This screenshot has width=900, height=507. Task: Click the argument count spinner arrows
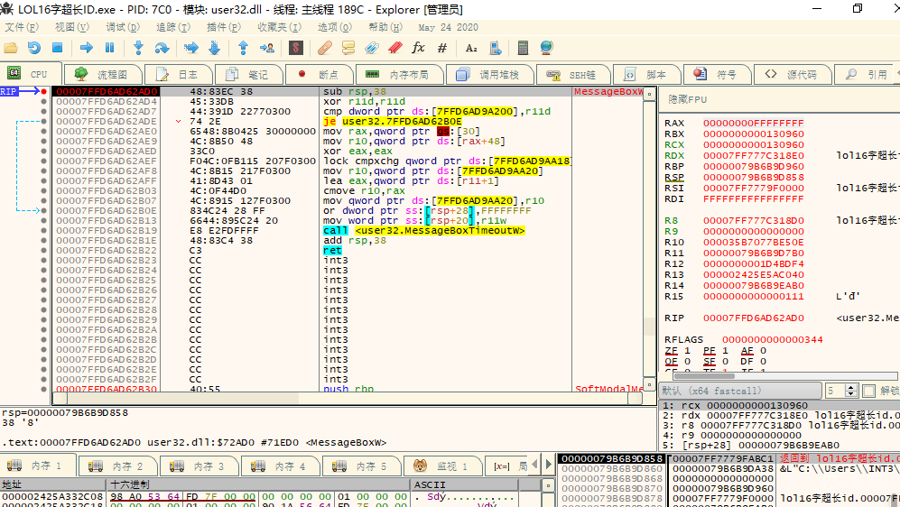[x=852, y=391]
